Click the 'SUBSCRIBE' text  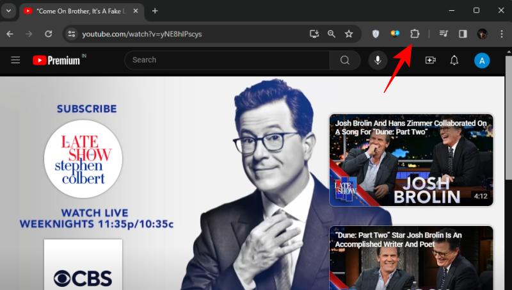(87, 109)
